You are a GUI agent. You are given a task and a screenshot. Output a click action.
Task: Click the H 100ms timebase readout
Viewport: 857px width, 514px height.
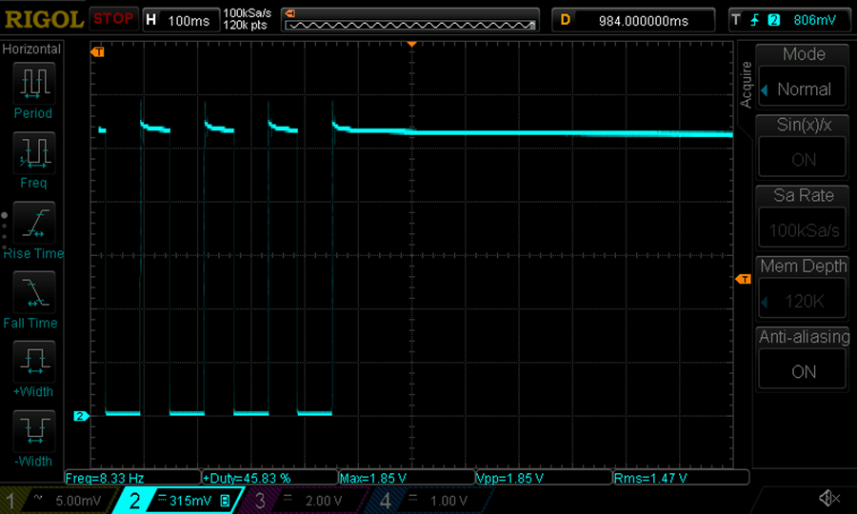pos(182,20)
